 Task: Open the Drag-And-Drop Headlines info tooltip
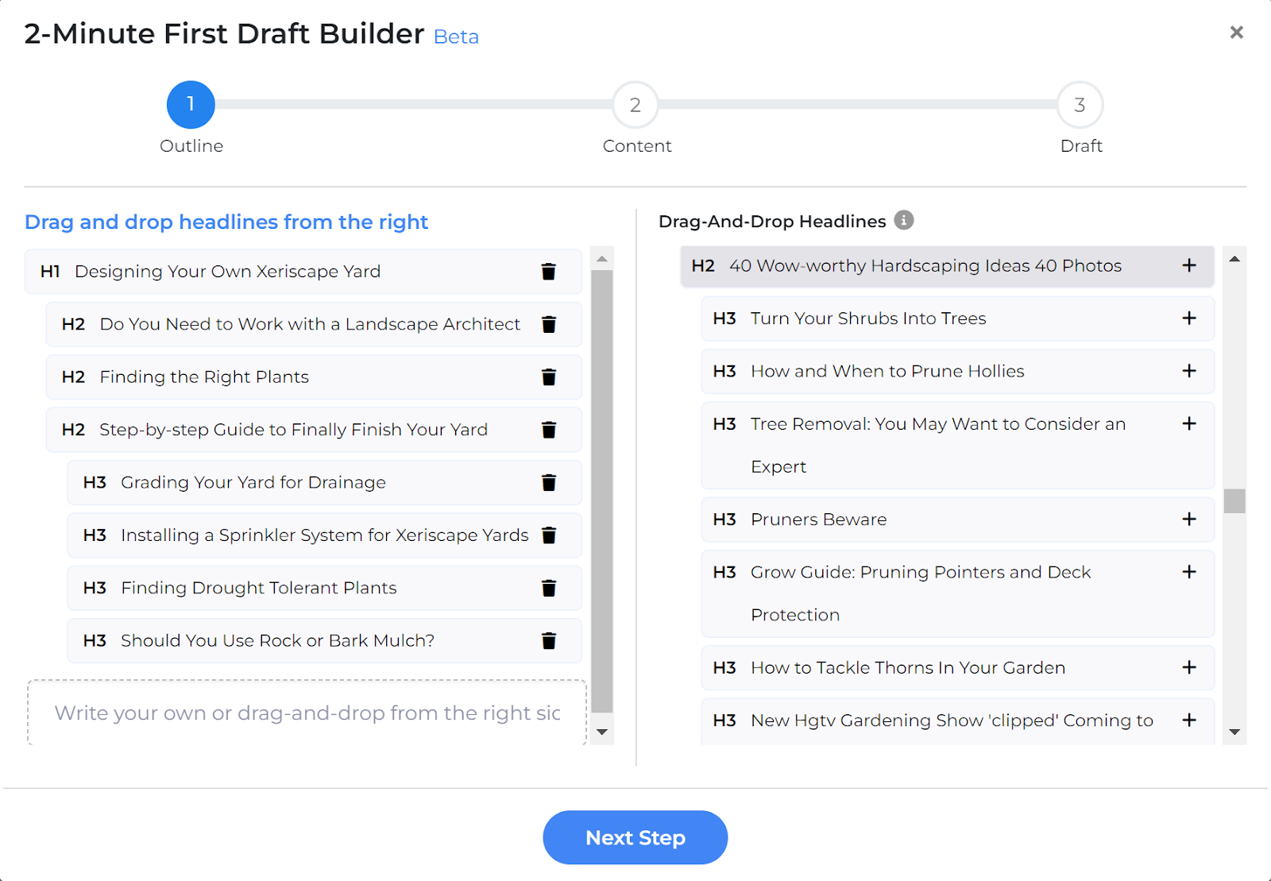pos(904,221)
